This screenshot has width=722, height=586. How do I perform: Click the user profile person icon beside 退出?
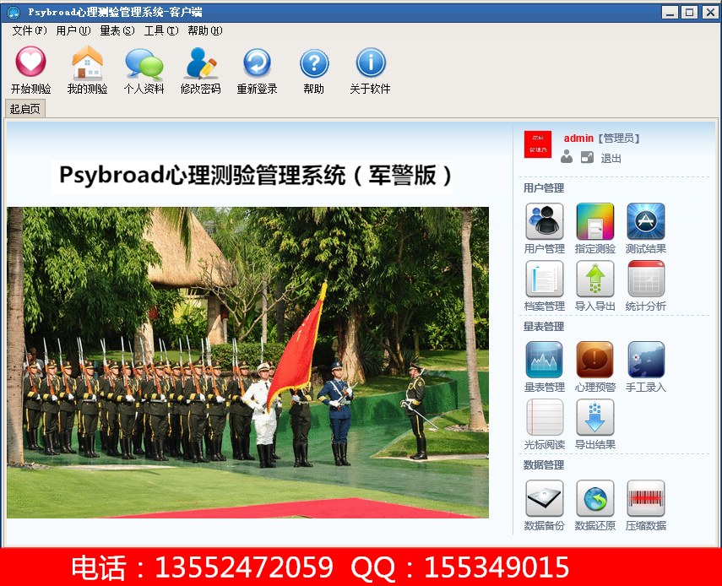(567, 157)
